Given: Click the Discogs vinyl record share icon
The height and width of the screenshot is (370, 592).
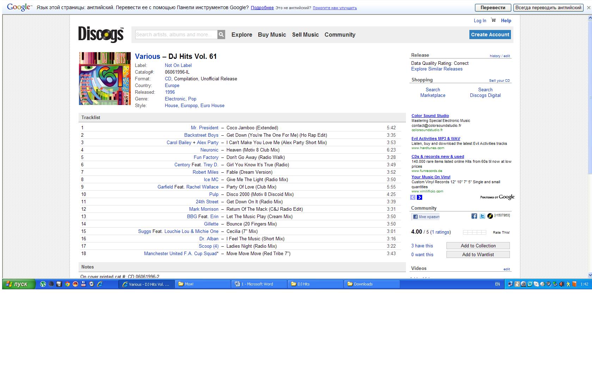Looking at the screenshot, I should pyautogui.click(x=490, y=216).
